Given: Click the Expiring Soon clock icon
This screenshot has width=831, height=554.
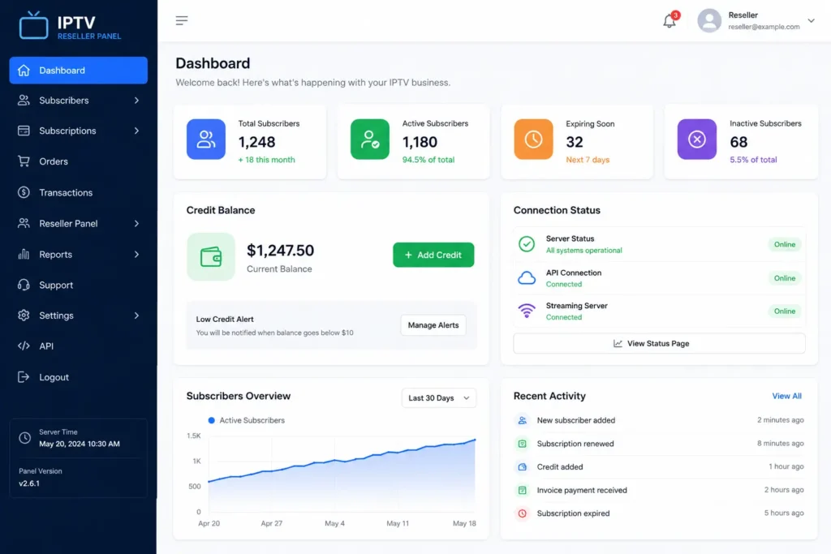Looking at the screenshot, I should (x=533, y=140).
